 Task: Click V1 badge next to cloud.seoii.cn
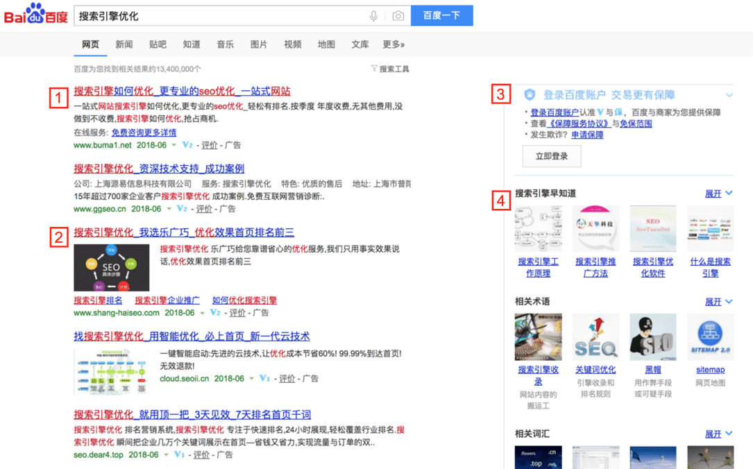click(264, 379)
